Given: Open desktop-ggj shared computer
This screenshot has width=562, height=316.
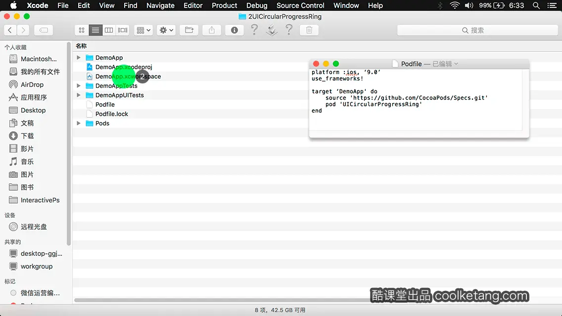Looking at the screenshot, I should (36, 253).
